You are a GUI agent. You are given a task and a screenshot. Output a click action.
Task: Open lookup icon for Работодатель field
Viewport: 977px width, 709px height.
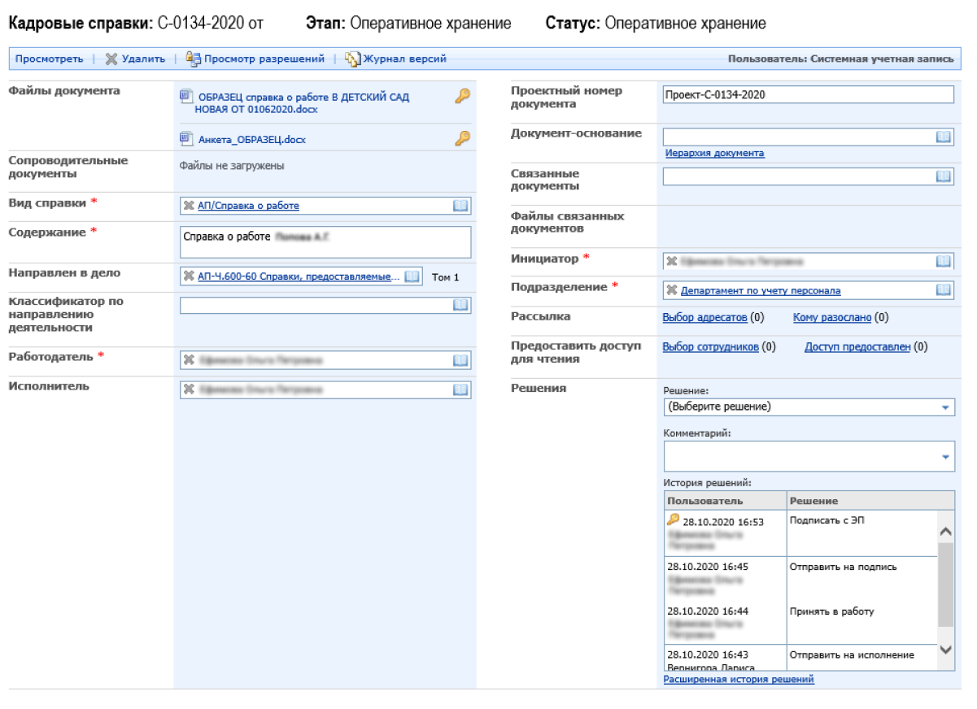click(x=460, y=360)
